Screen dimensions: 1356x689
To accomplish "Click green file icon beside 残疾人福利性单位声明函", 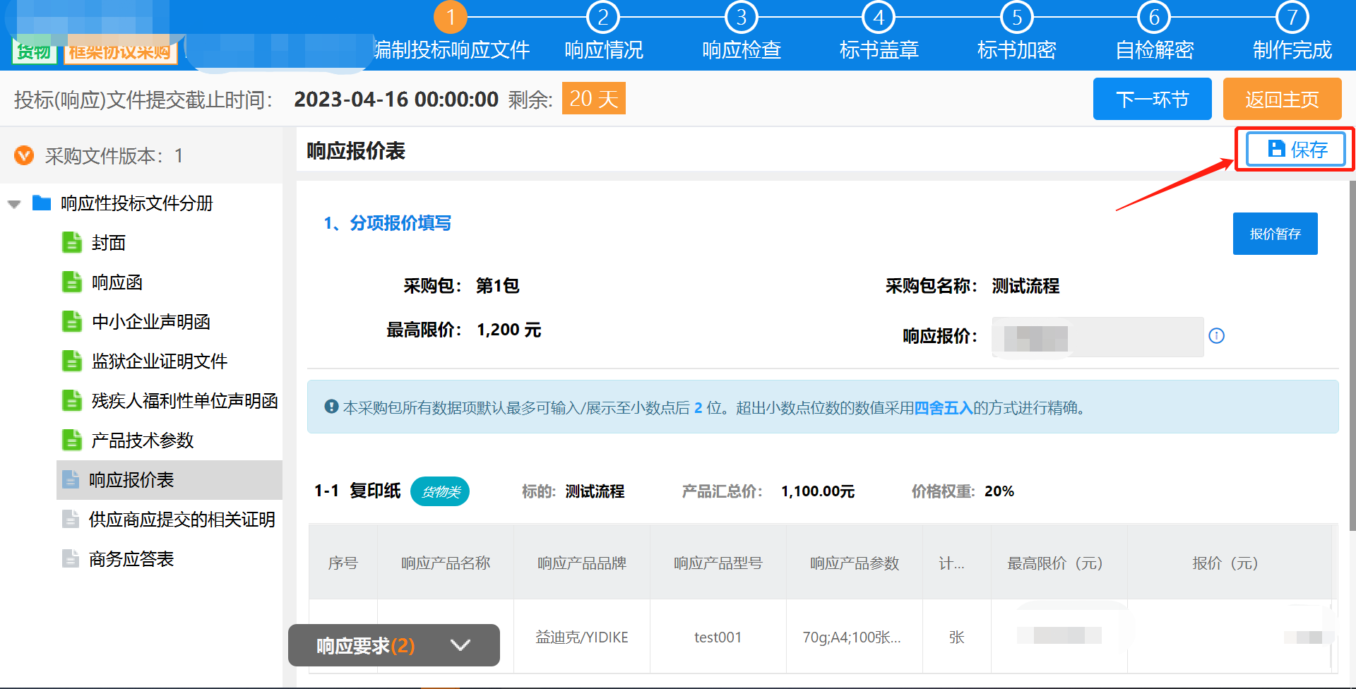I will (x=71, y=400).
